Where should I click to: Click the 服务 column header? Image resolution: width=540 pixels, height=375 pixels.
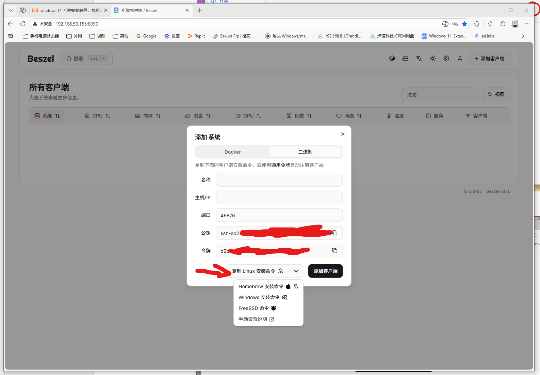tap(435, 116)
